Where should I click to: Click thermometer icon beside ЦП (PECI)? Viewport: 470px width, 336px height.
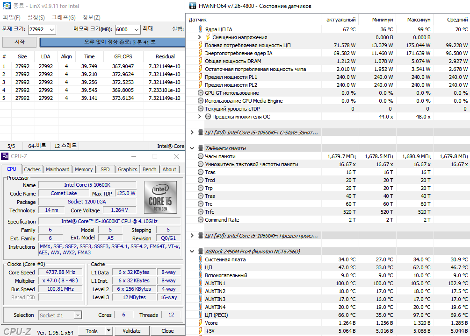click(x=200, y=315)
